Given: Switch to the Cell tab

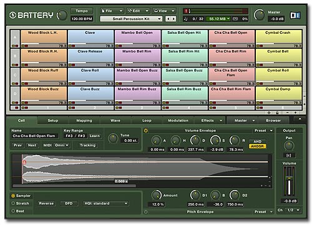Looking at the screenshot, I should pyautogui.click(x=21, y=121).
